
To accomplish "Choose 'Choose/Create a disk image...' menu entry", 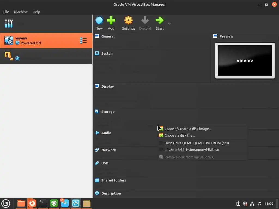I will tap(202, 129).
